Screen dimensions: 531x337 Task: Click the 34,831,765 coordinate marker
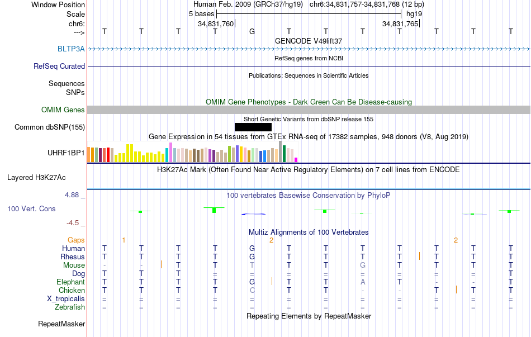[x=401, y=23]
